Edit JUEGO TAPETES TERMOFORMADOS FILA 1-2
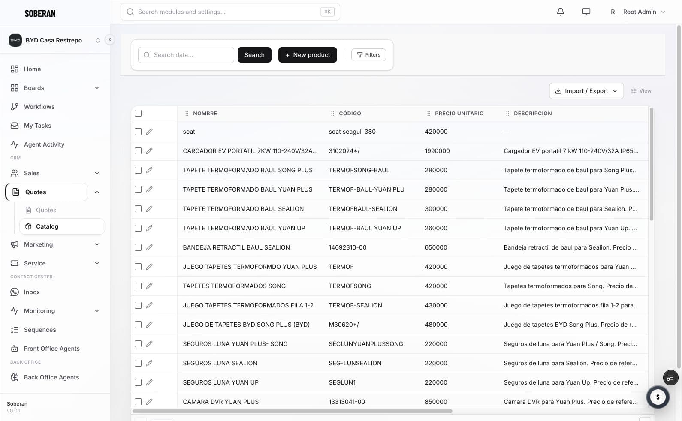This screenshot has width=682, height=421. [x=149, y=305]
